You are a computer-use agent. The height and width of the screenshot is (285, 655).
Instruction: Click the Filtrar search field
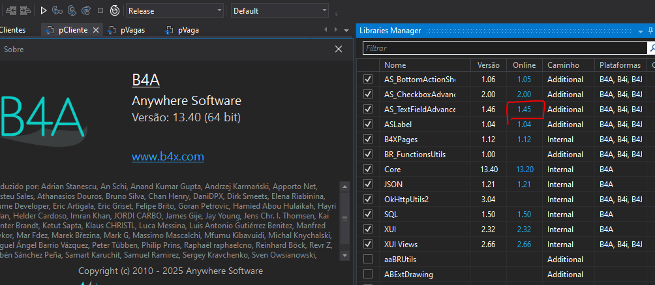point(504,48)
